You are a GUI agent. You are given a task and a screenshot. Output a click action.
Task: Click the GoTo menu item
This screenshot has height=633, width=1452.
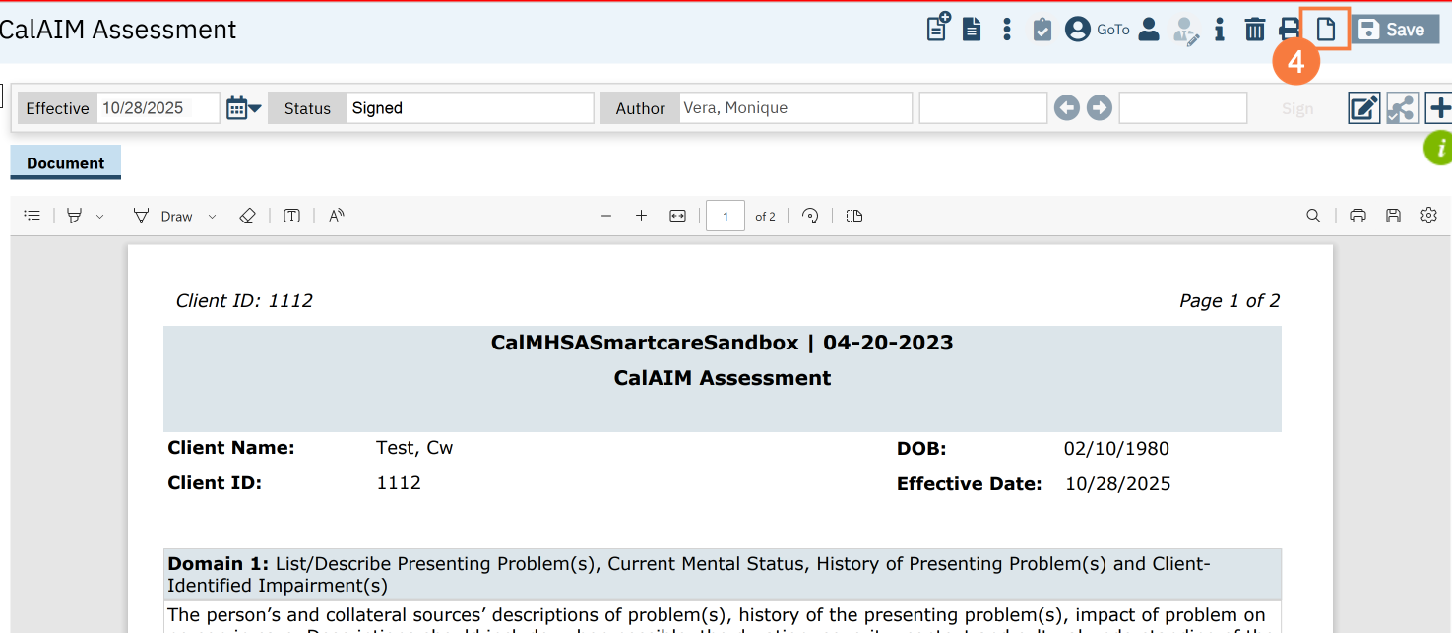[x=1113, y=30]
